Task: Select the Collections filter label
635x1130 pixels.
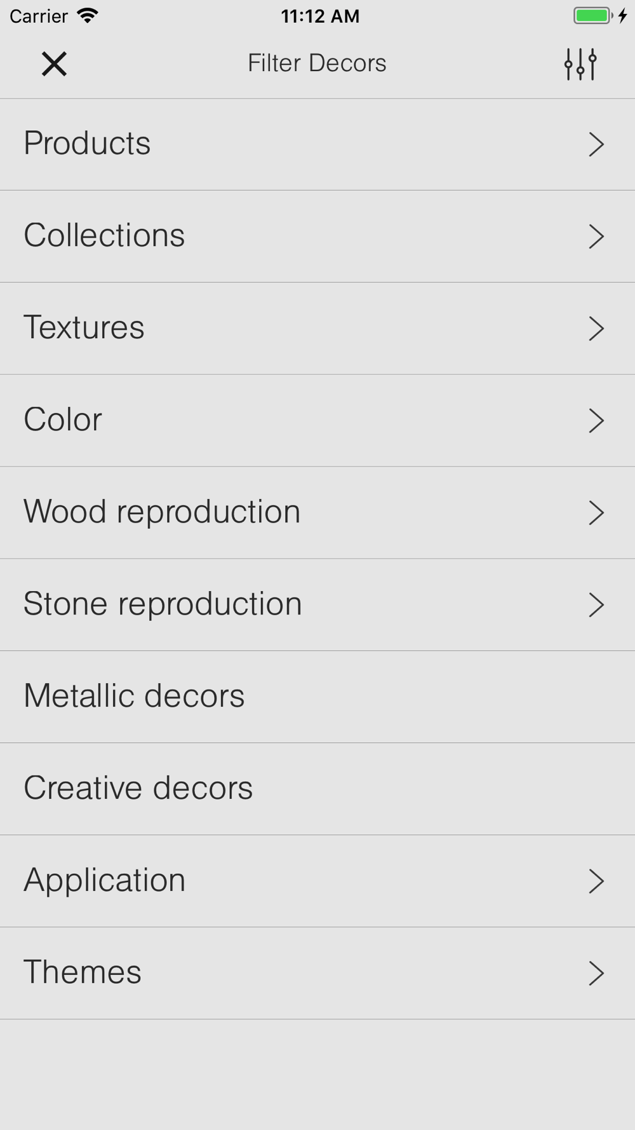Action: [x=104, y=235]
